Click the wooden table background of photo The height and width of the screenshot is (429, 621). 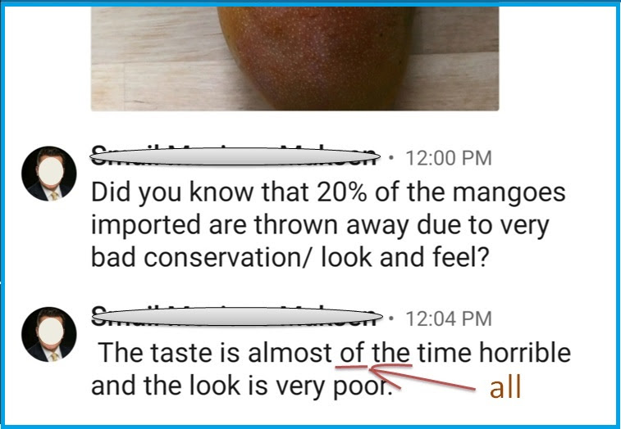point(154,59)
